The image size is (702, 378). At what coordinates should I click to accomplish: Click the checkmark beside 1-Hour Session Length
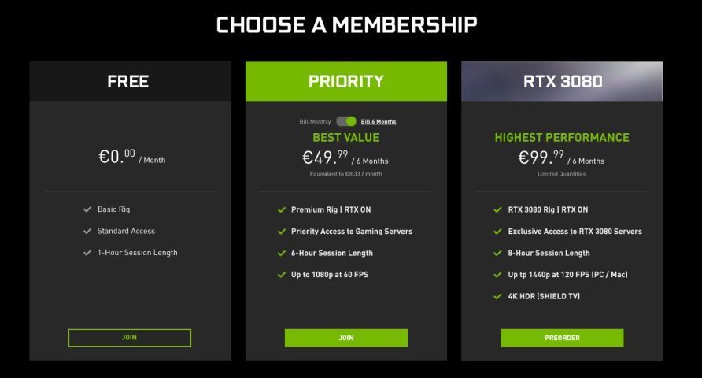(87, 253)
